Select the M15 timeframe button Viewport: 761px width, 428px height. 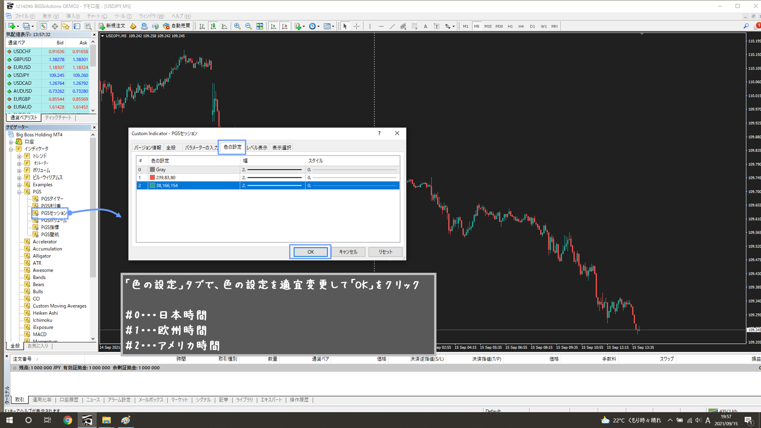[488, 26]
